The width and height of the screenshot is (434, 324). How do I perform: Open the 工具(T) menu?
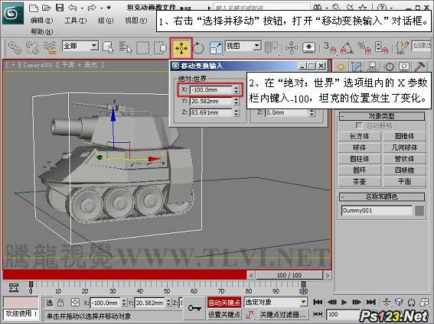pos(75,21)
